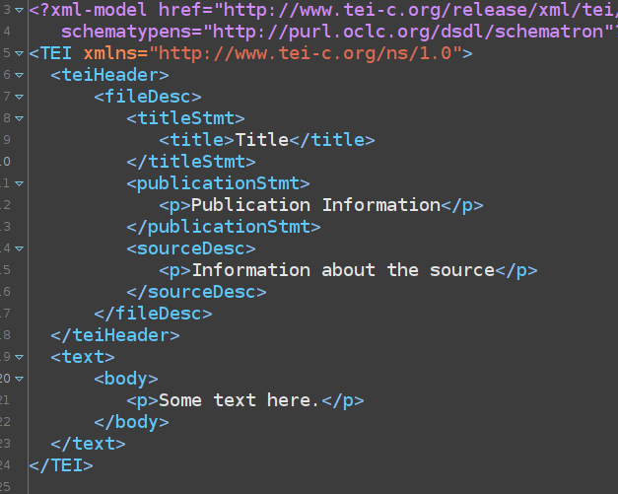Fold the sourceDesc element

[x=21, y=248]
